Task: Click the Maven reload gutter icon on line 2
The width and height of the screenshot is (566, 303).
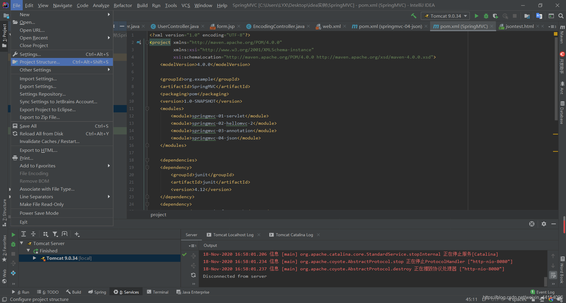Action: [139, 42]
